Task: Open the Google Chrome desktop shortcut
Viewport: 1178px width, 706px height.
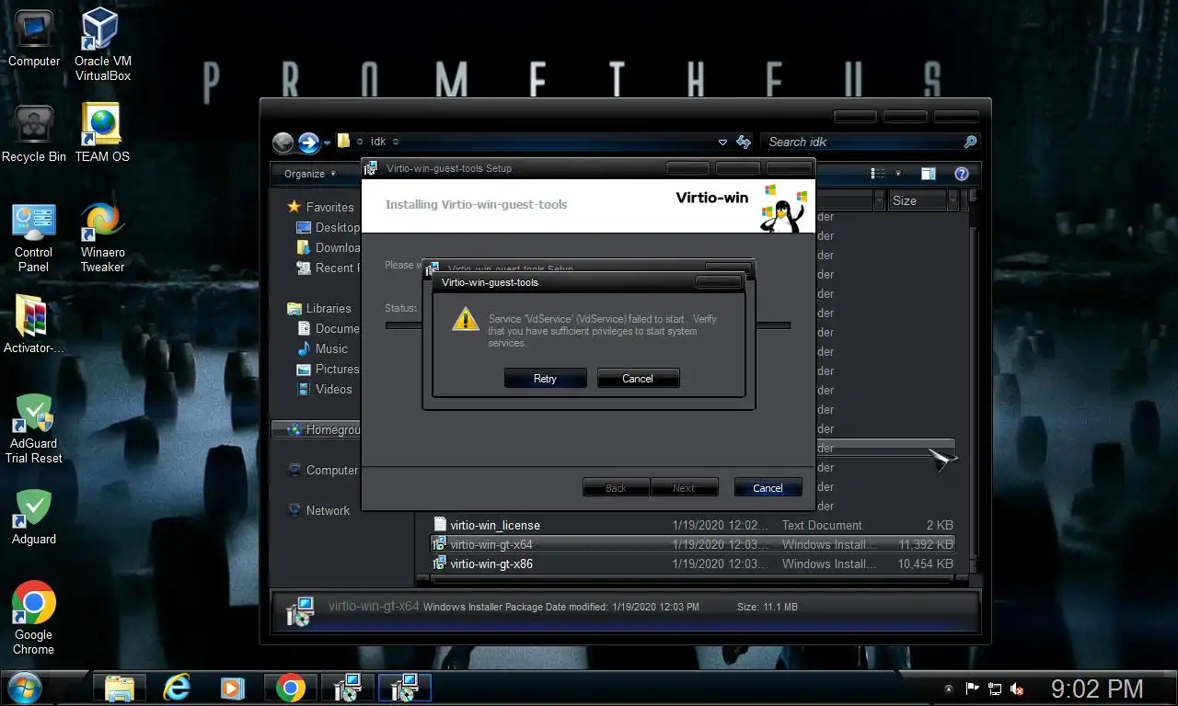Action: coord(34,618)
